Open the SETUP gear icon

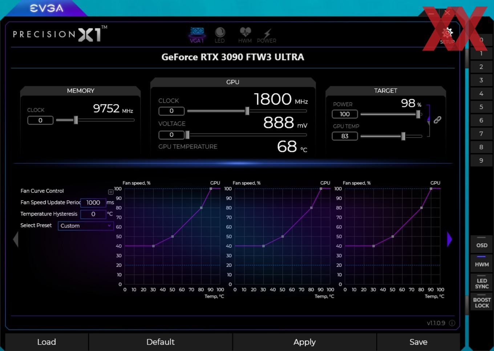448,36
